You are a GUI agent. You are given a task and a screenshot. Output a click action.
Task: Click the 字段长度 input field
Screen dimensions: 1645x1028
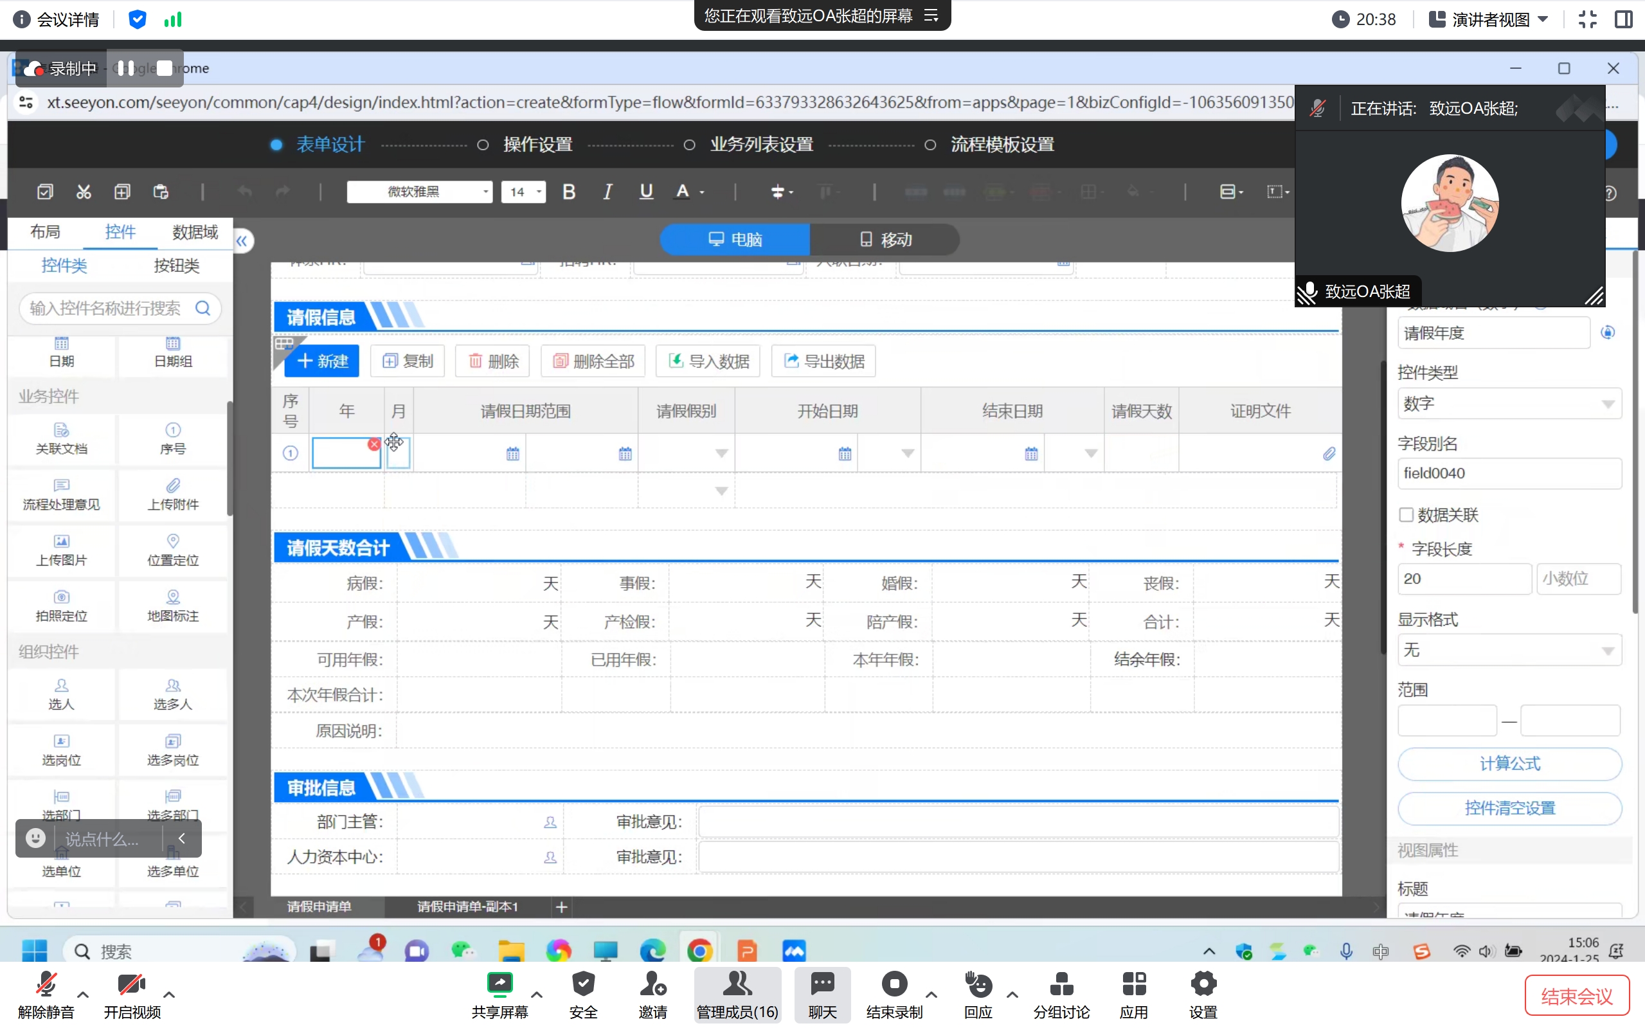tap(1464, 579)
